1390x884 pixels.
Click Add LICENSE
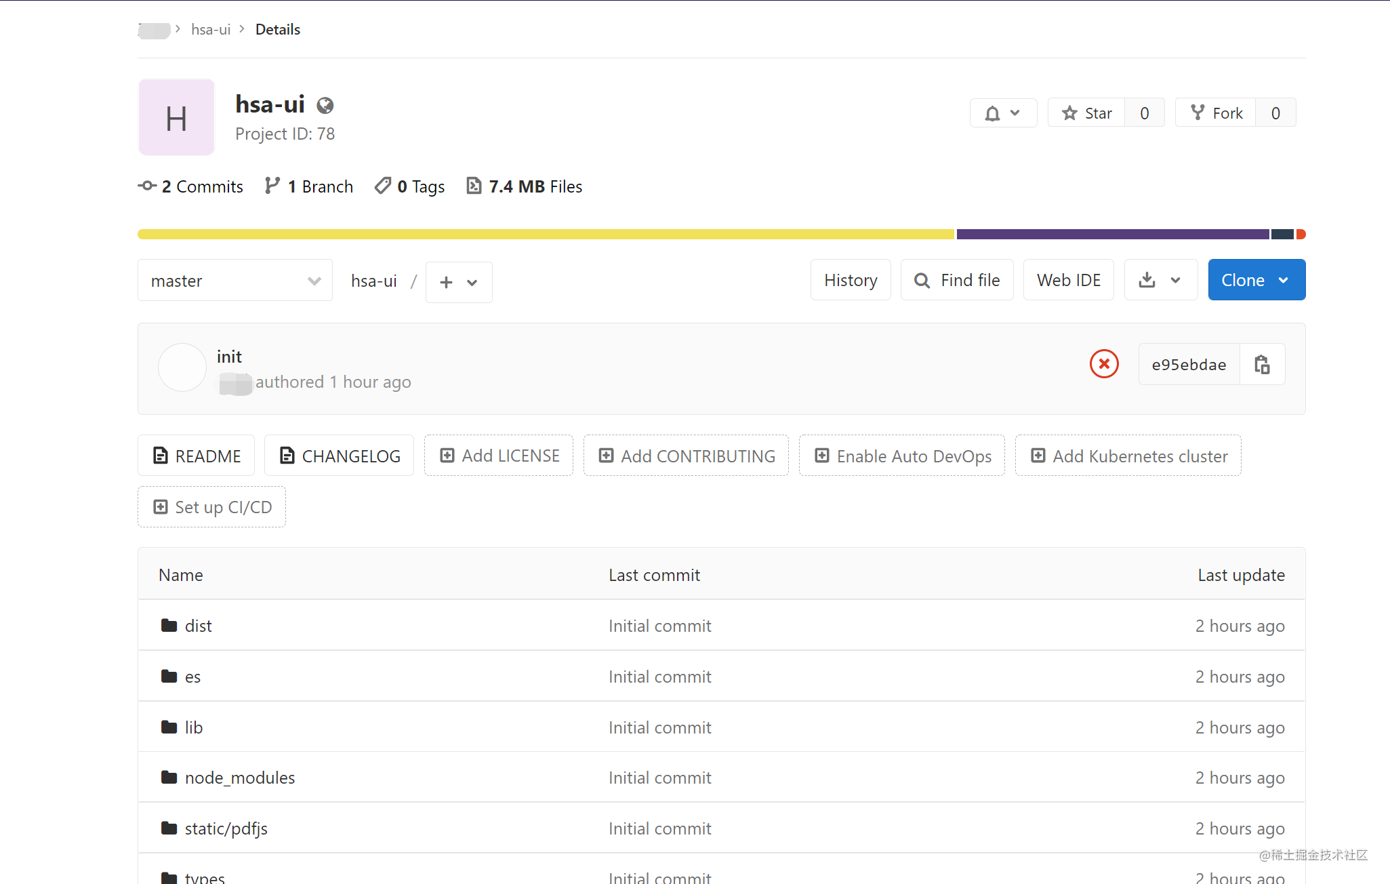pos(499,456)
